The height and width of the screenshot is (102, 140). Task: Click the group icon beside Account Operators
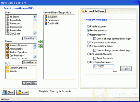[x=8, y=45]
